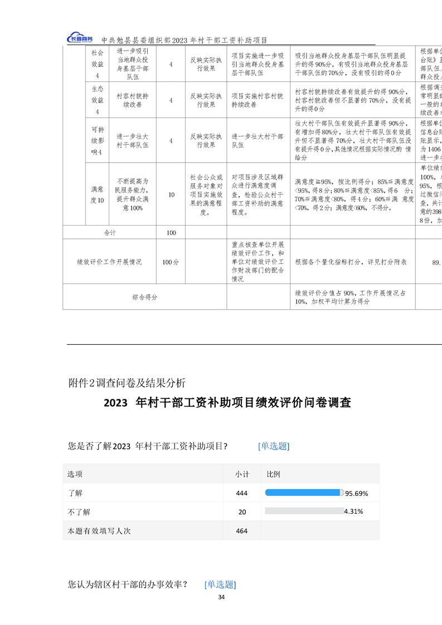Screen dimensions: 442x625
Task: Click the 2023年村干部工资补助项目绩效评价问卷调查 title
Action: [227, 403]
